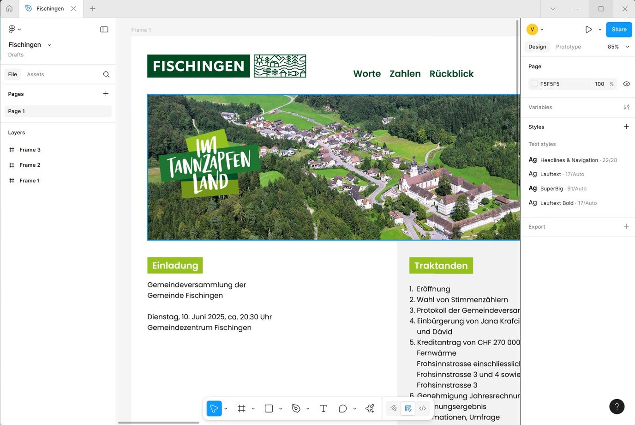The width and height of the screenshot is (635, 425).
Task: Toggle the sidebar layout panel icon
Action: [104, 29]
